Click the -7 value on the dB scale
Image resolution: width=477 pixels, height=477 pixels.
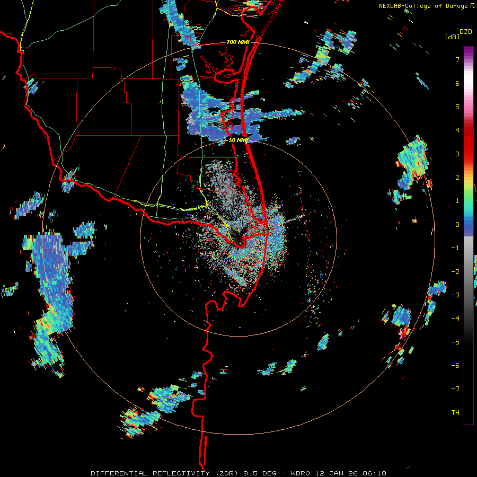click(455, 389)
